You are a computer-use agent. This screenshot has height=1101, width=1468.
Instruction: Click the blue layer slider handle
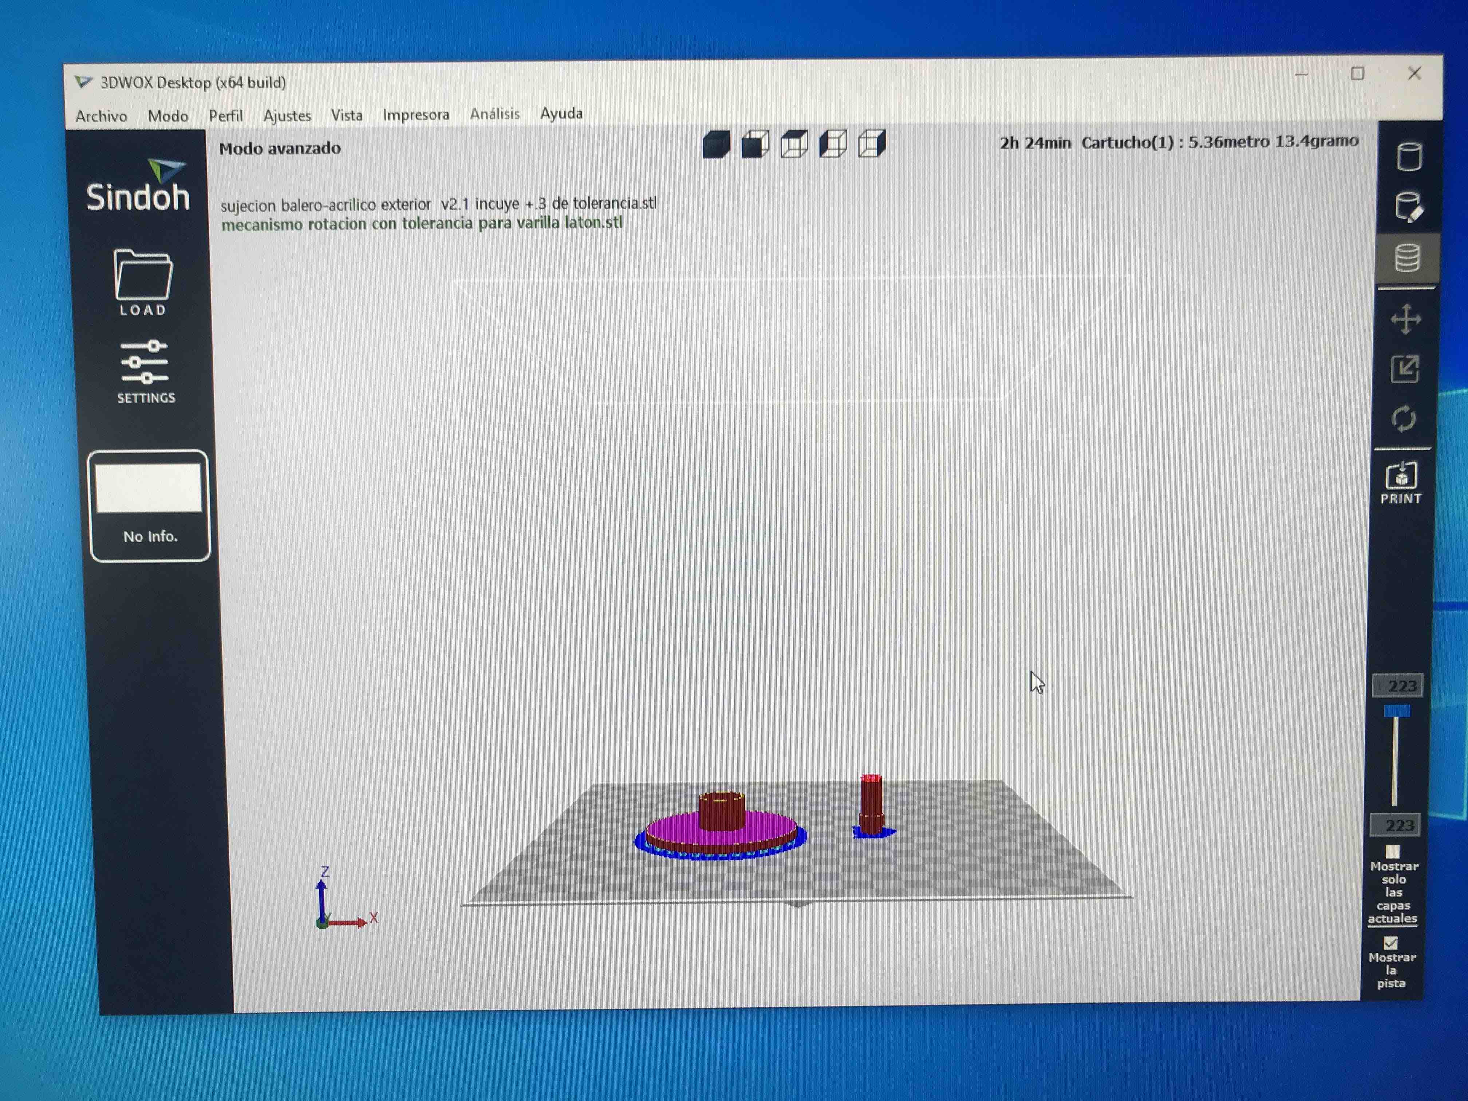coord(1396,711)
